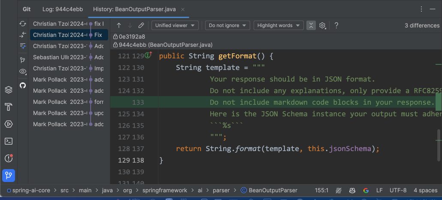Click the Show Diff icon in history toolbar
The image size is (442, 200).
(x=23, y=35)
